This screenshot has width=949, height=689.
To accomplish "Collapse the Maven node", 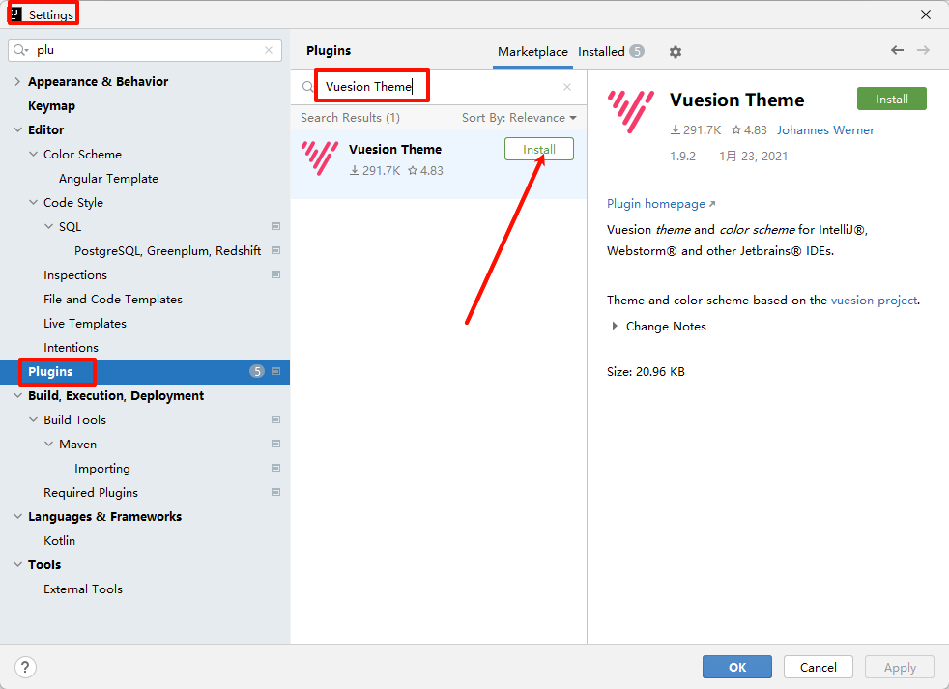I will point(49,444).
